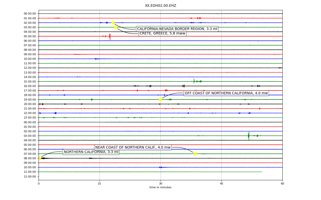Click the OFF COAST OF NORTHERN CALIFORNIA label

[226, 93]
